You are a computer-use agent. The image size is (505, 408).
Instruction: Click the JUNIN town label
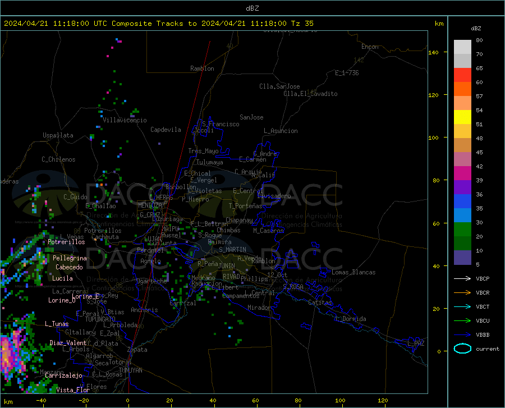pos(227,265)
